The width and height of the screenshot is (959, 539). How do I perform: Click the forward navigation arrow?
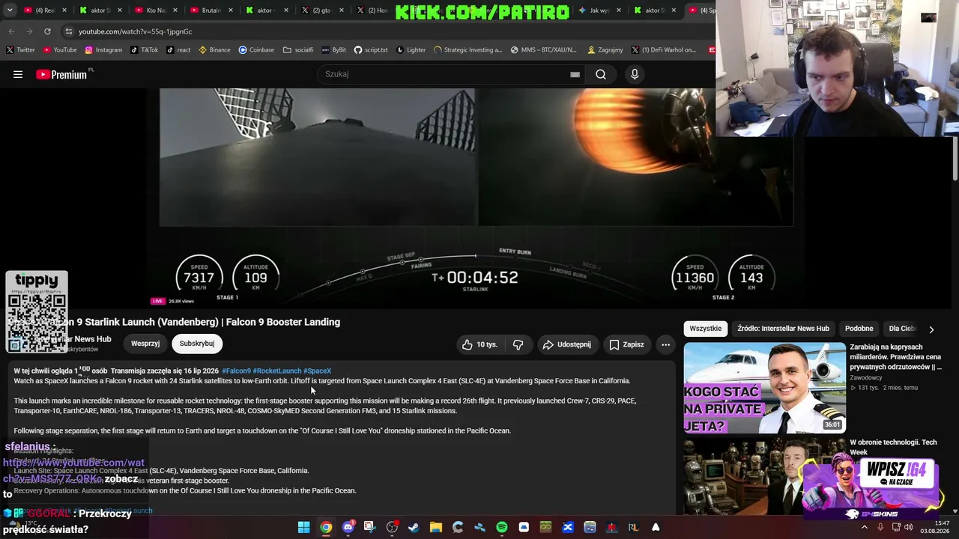point(29,31)
